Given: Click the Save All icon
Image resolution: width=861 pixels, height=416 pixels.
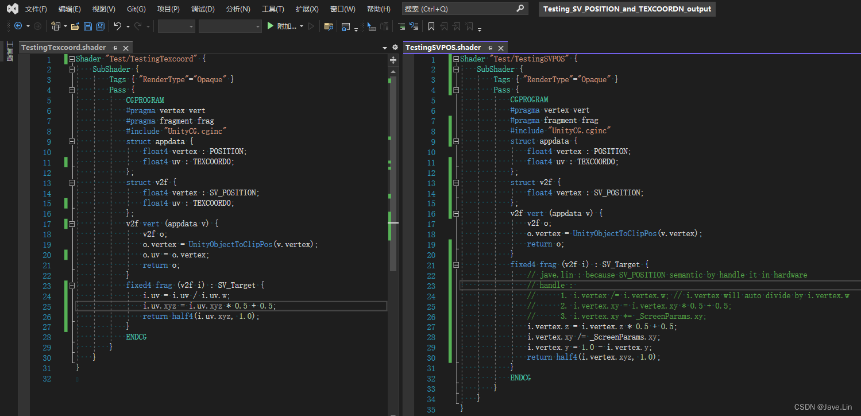Looking at the screenshot, I should 100,26.
